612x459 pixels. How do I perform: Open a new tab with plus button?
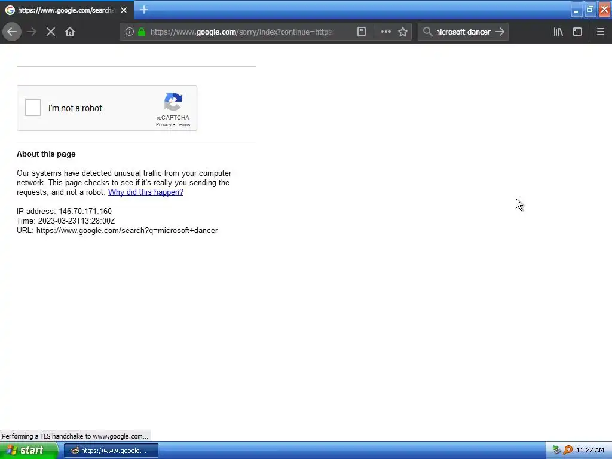point(143,10)
